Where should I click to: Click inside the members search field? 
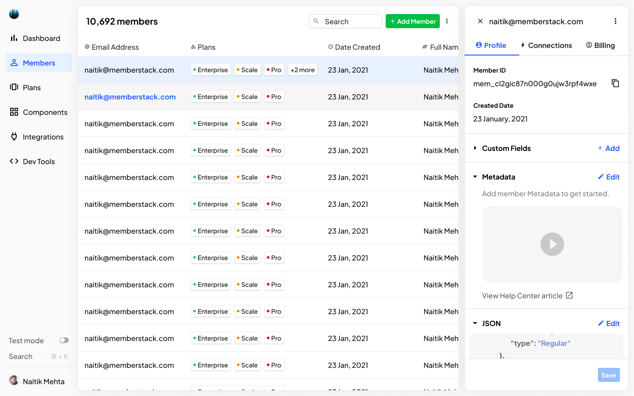click(348, 21)
